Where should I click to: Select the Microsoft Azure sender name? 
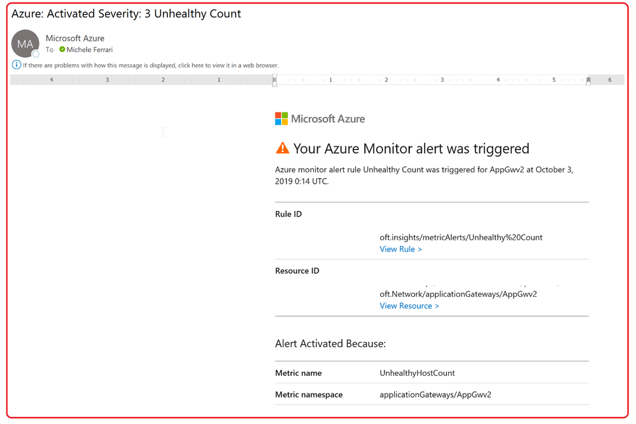point(75,38)
